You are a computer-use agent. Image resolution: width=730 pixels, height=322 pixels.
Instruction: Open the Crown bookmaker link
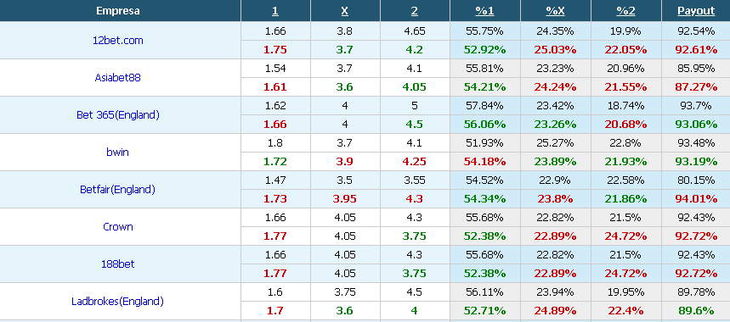118,226
